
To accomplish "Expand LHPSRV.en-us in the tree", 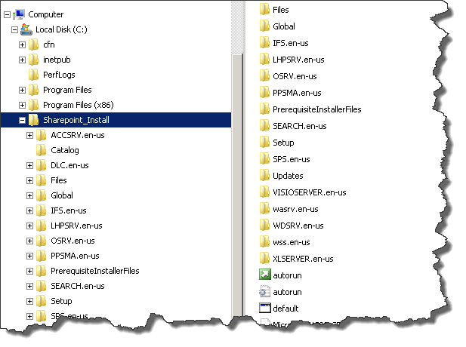I will pos(29,226).
